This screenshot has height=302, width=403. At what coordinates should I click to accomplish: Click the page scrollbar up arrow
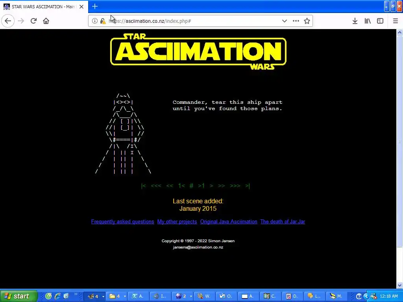pyautogui.click(x=400, y=32)
